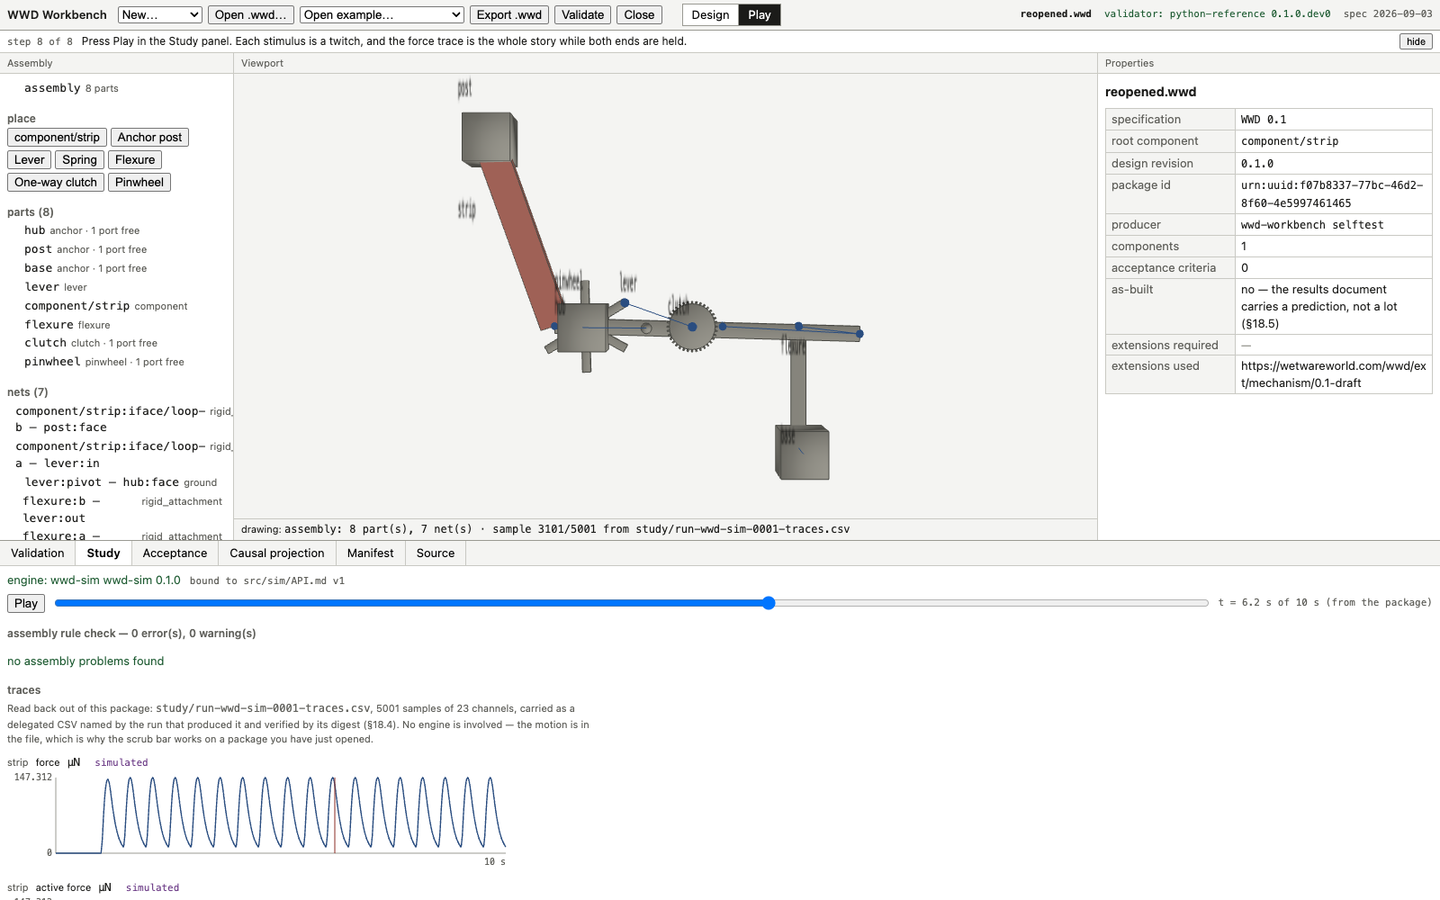1440x900 pixels.
Task: Hide the step instructions banner
Action: [x=1416, y=41]
